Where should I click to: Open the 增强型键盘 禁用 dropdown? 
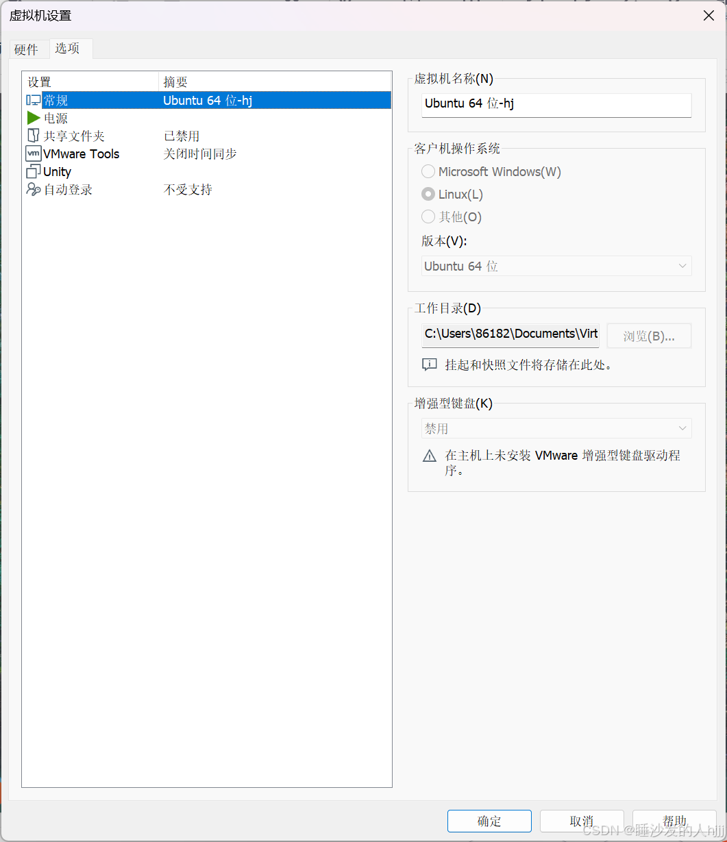click(556, 428)
